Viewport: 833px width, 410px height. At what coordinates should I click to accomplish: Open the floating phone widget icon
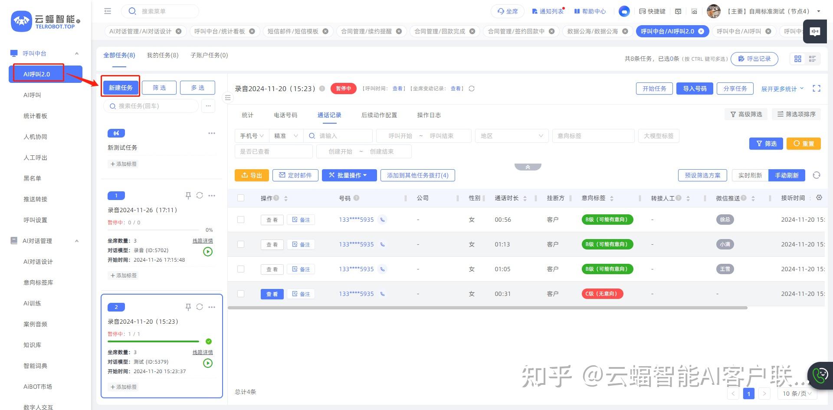tap(820, 375)
